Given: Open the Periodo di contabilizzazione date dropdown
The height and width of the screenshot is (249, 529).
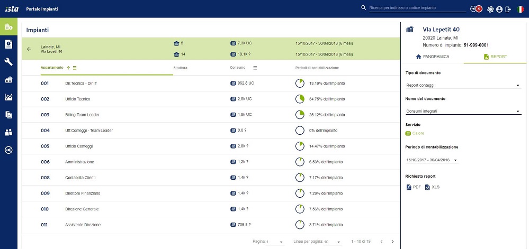Looking at the screenshot, I should click(x=431, y=160).
